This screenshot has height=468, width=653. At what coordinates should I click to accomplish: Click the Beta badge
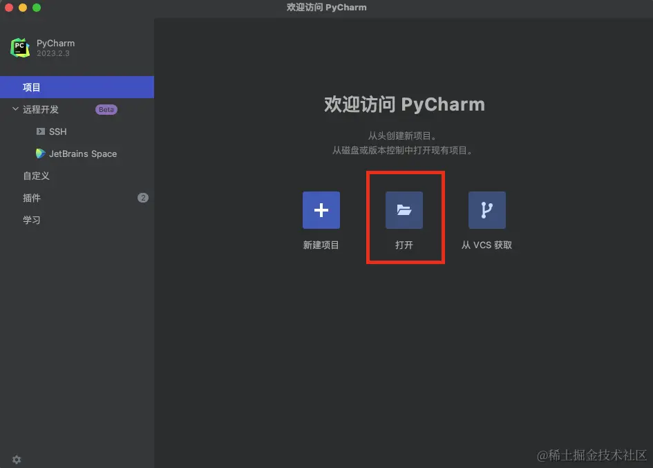(x=106, y=110)
